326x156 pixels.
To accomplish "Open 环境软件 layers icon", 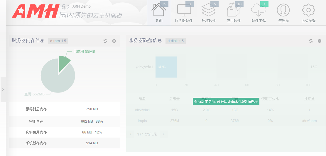I will (x=209, y=11).
